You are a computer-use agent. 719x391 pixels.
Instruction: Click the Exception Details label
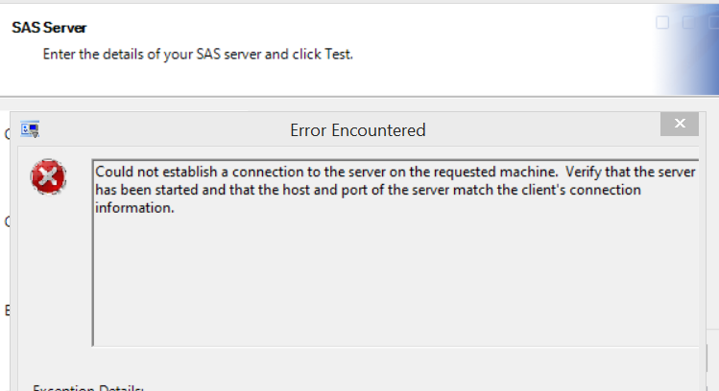pyautogui.click(x=88, y=387)
